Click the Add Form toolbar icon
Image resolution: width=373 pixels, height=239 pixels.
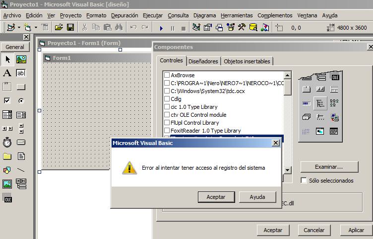[x=28, y=28]
